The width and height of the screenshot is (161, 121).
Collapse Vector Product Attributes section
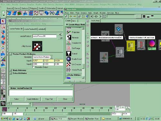tap(11, 54)
